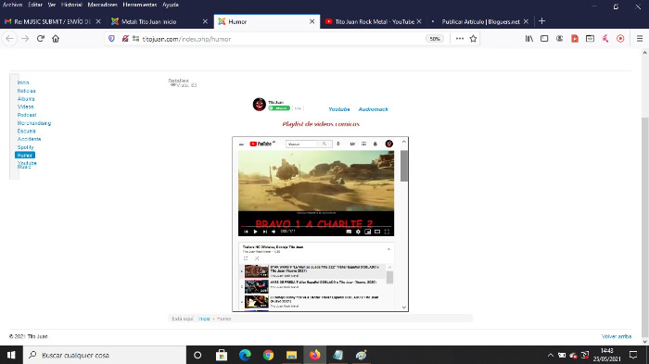
Task: Enable miniplayer mode
Action: coord(367,232)
